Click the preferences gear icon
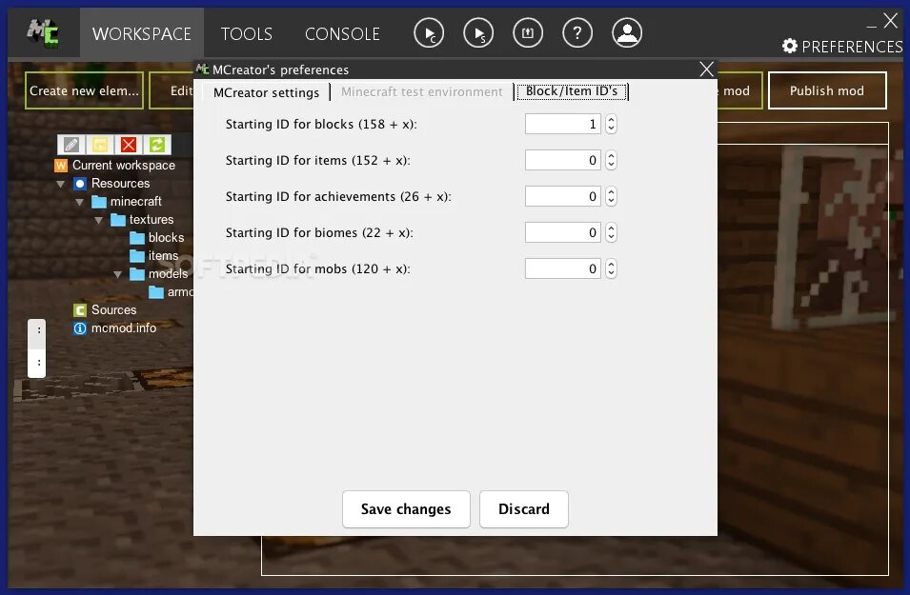Image resolution: width=910 pixels, height=595 pixels. (790, 46)
